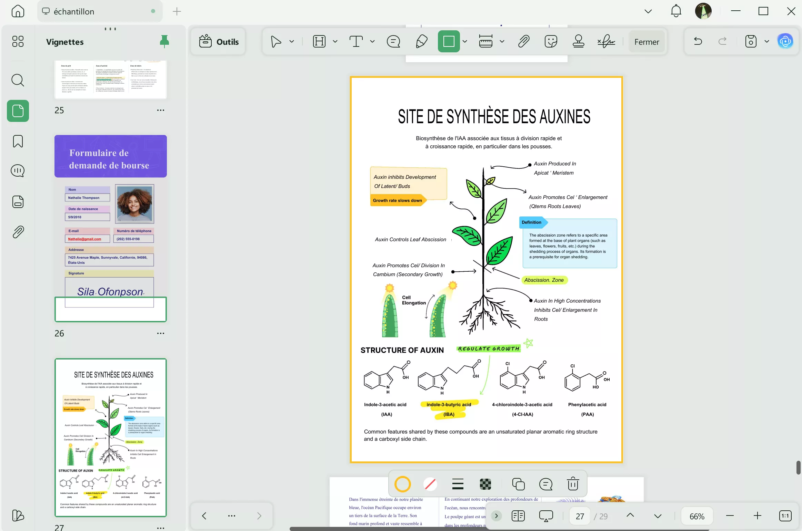Viewport: 802px width, 531px height.
Task: Delete the selected shape with trash icon
Action: 573,484
